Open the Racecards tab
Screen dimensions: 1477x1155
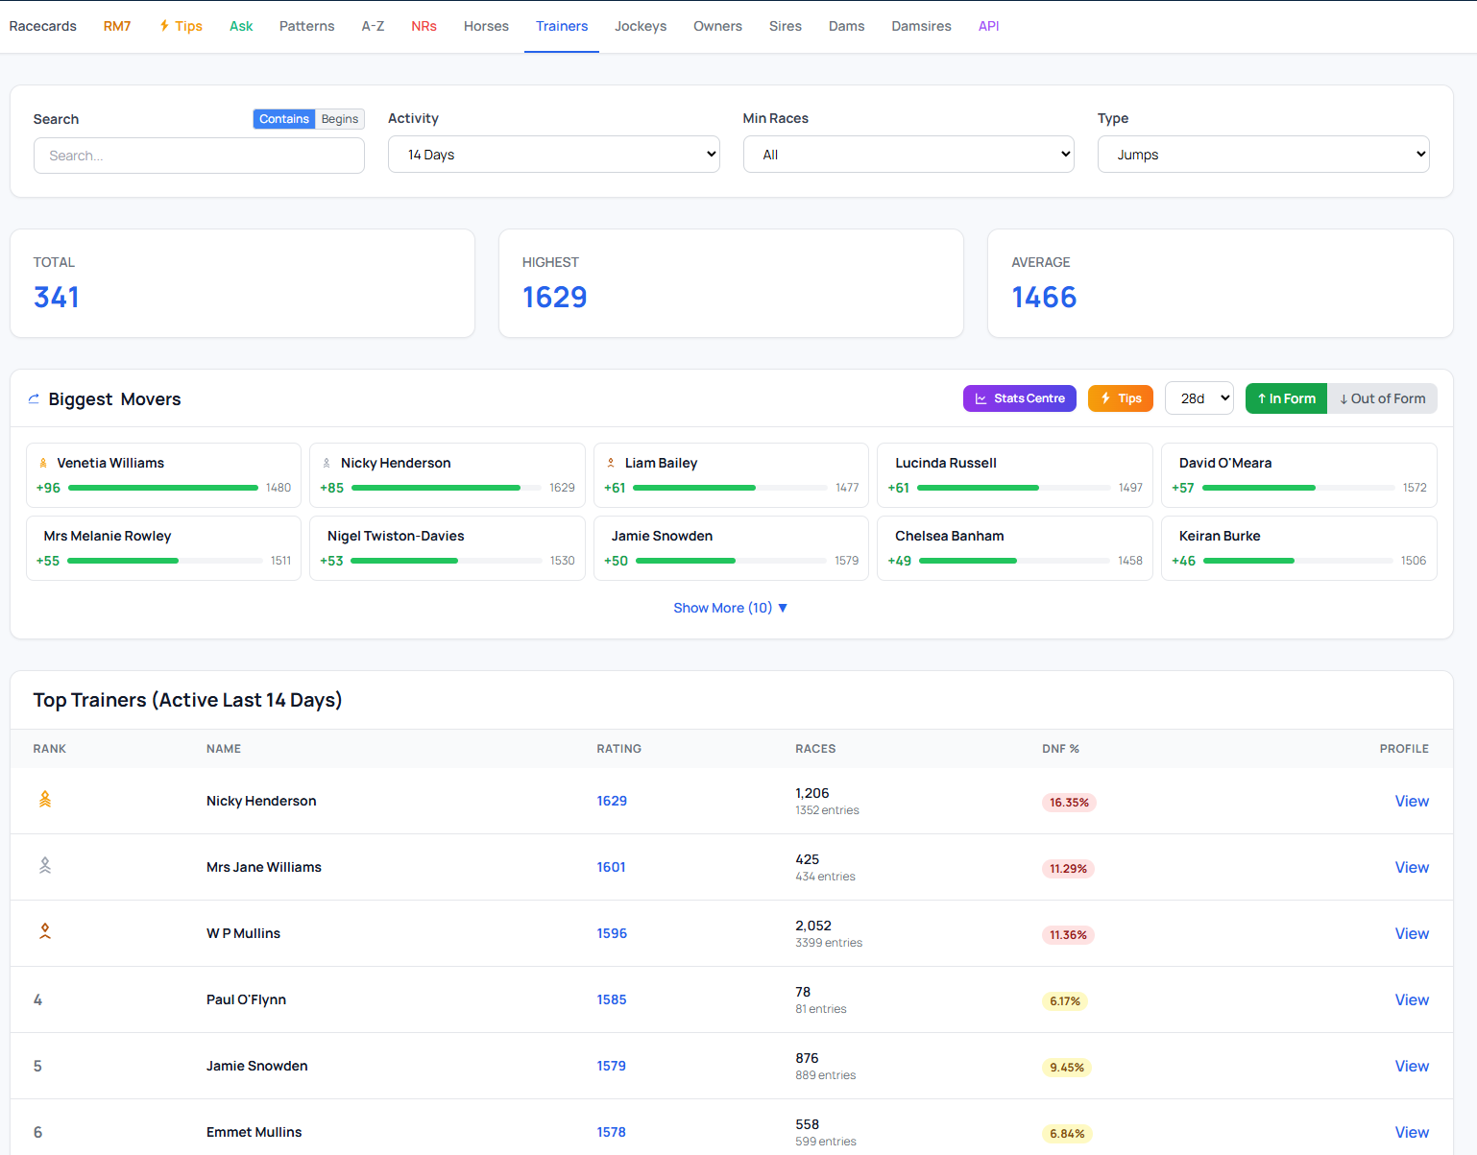pyautogui.click(x=43, y=26)
